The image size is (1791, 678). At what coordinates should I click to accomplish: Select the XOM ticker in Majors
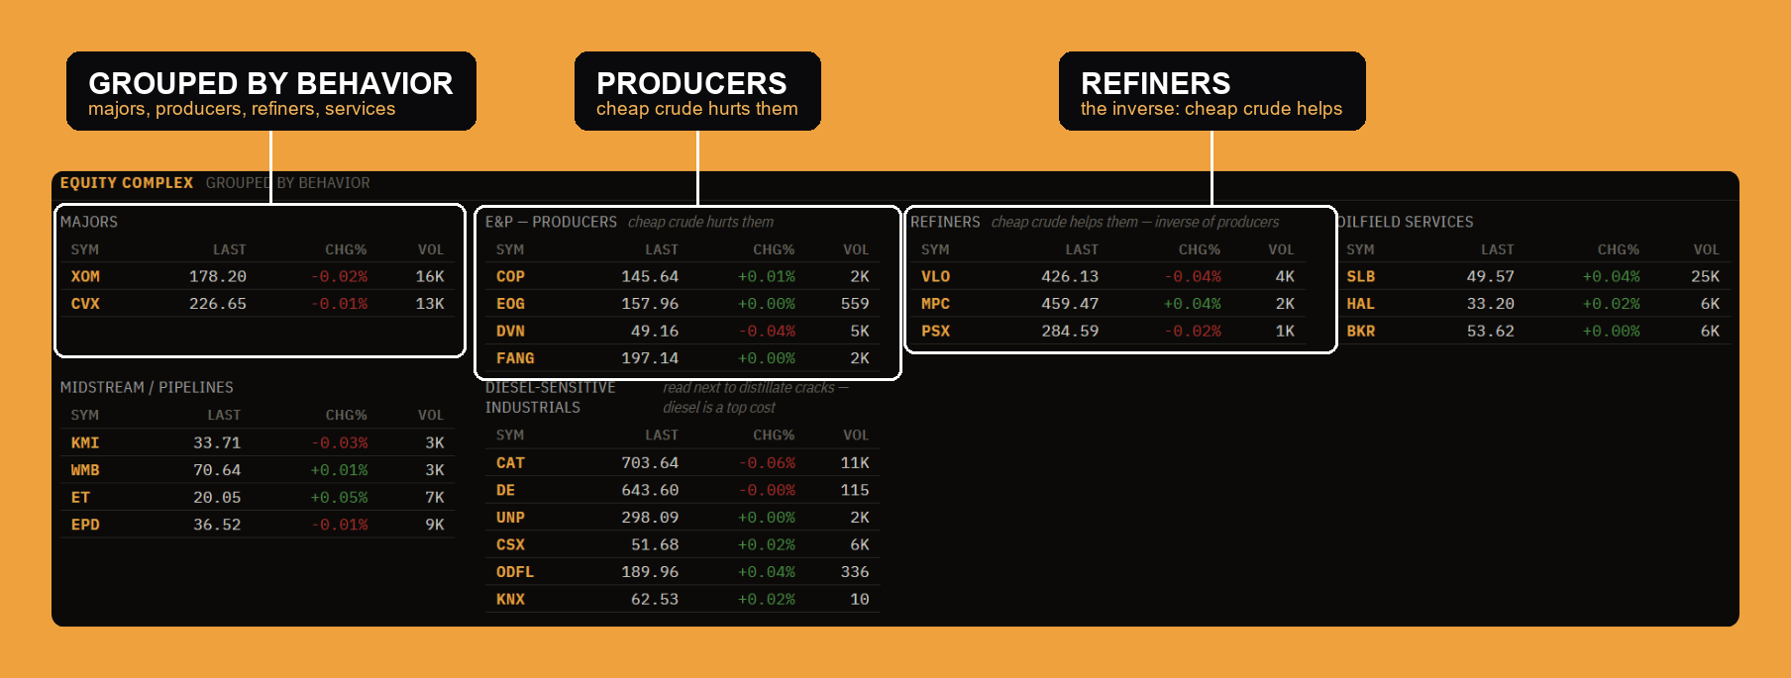coord(85,277)
